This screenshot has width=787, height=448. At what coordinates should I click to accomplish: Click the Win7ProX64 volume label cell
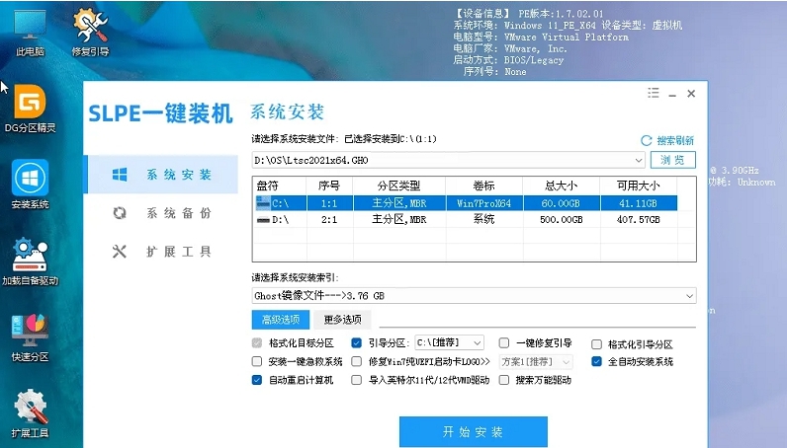tap(483, 203)
